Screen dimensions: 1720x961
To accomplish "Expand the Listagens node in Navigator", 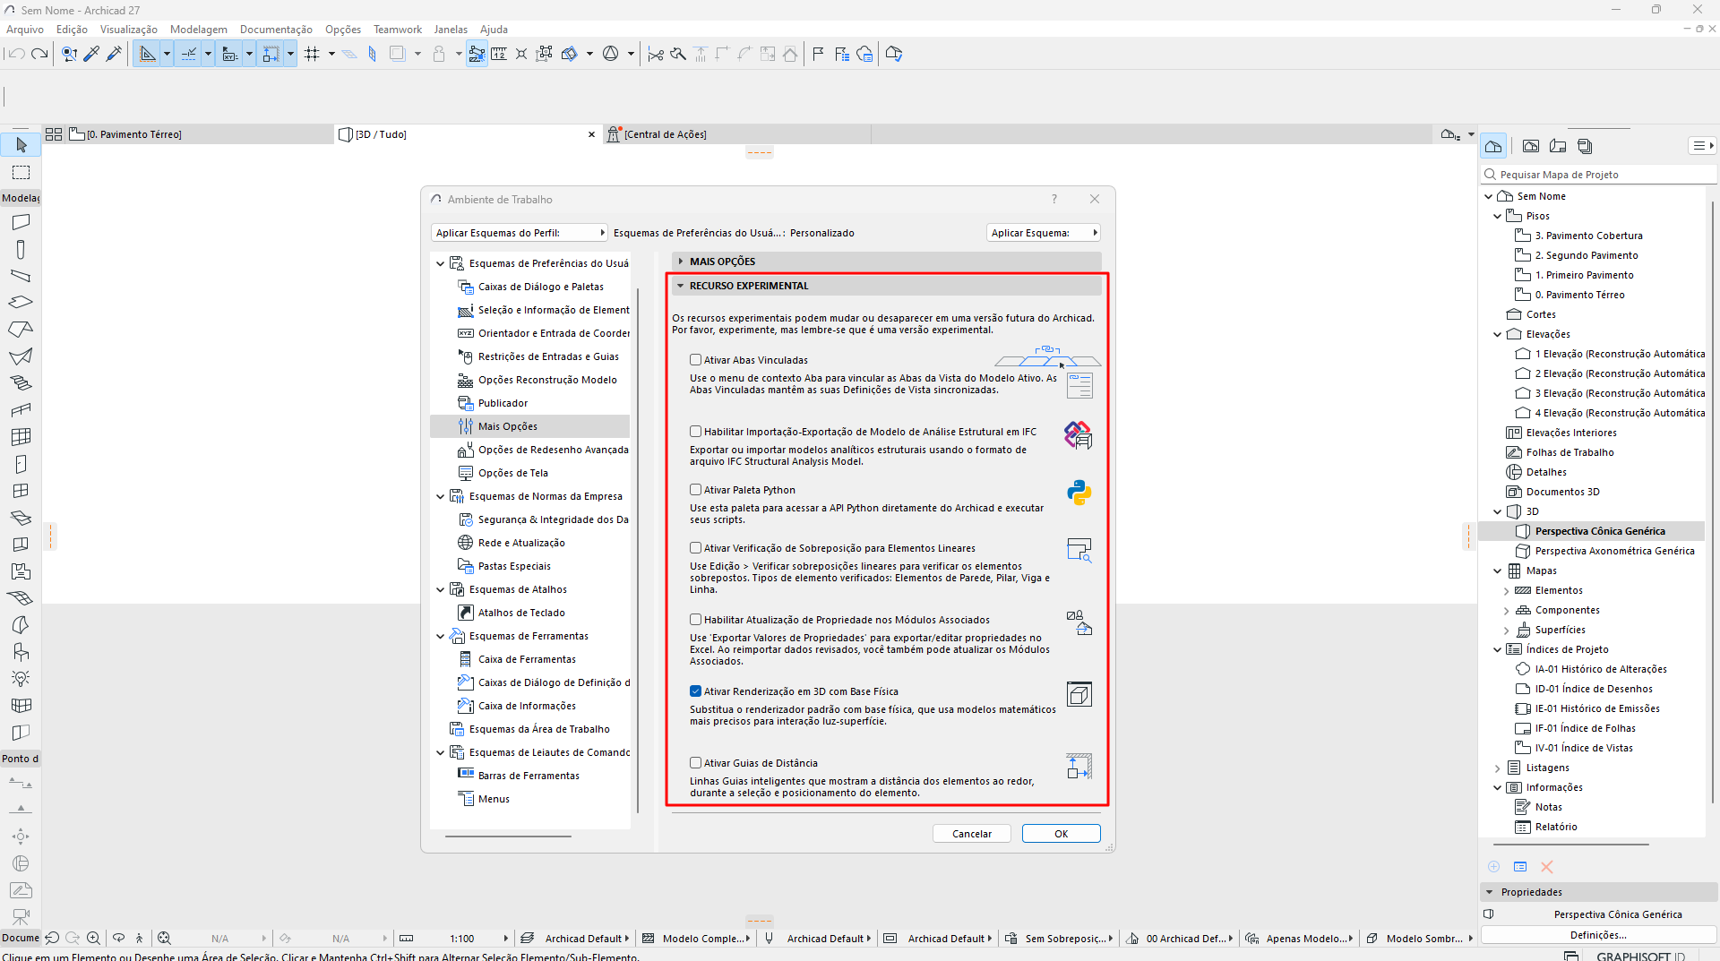I will (1497, 768).
